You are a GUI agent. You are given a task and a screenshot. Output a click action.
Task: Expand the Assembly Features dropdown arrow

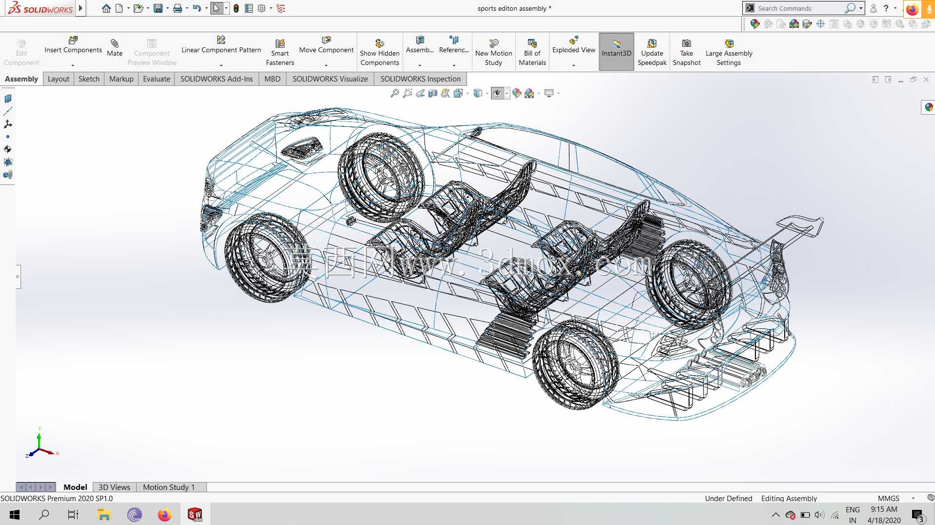coord(420,65)
